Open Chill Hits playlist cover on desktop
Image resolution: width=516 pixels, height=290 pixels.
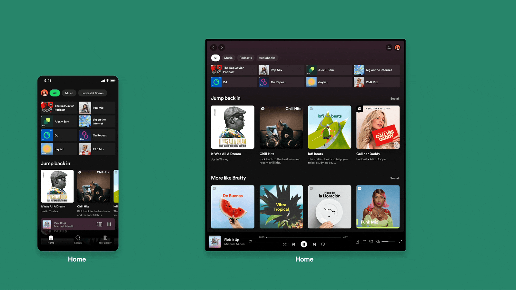point(281,127)
